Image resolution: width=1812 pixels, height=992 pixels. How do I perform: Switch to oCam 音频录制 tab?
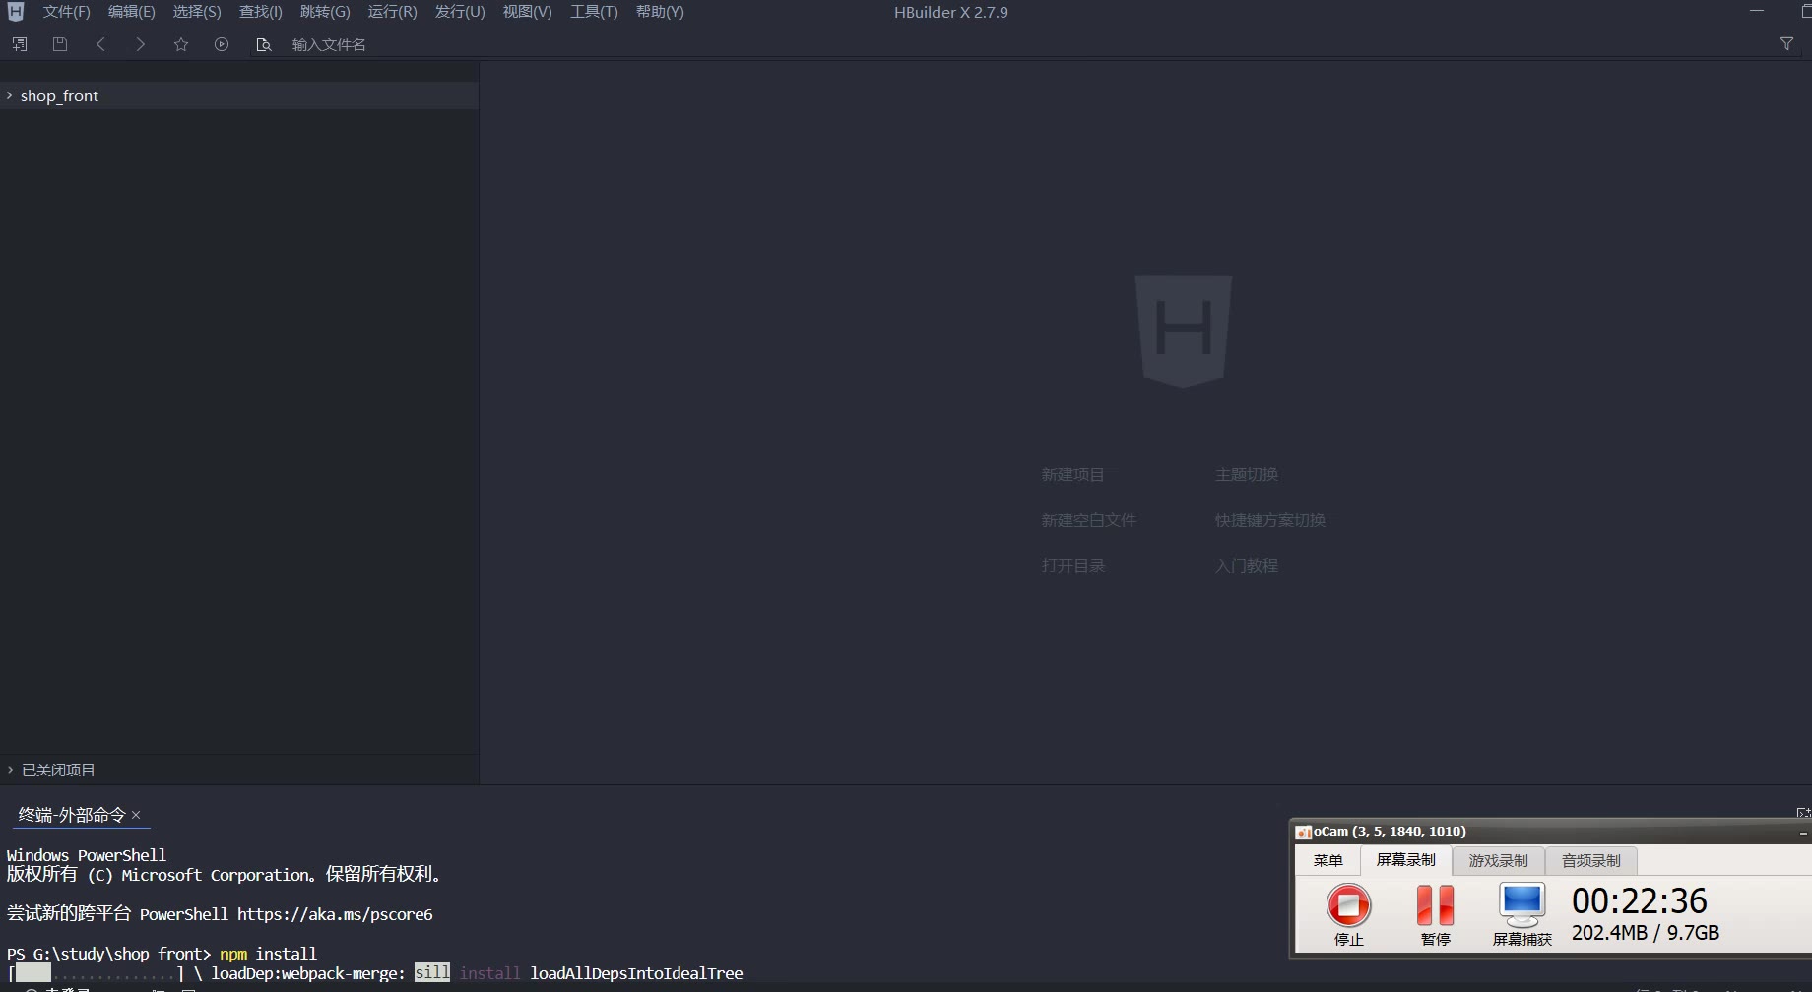tap(1590, 860)
